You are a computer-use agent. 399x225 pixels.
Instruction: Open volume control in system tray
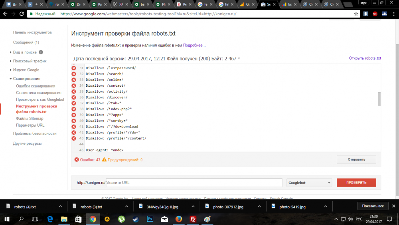click(350, 219)
